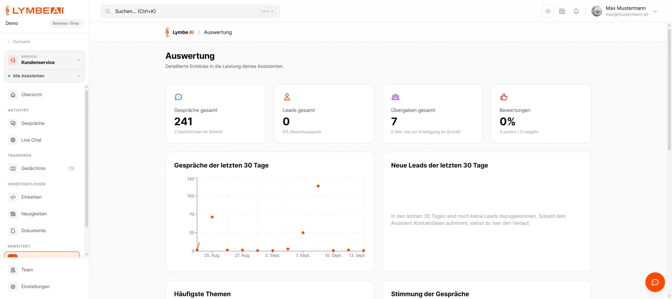The height and width of the screenshot is (299, 672).
Task: Click the Häufigste Themen heading
Action: [x=202, y=294]
